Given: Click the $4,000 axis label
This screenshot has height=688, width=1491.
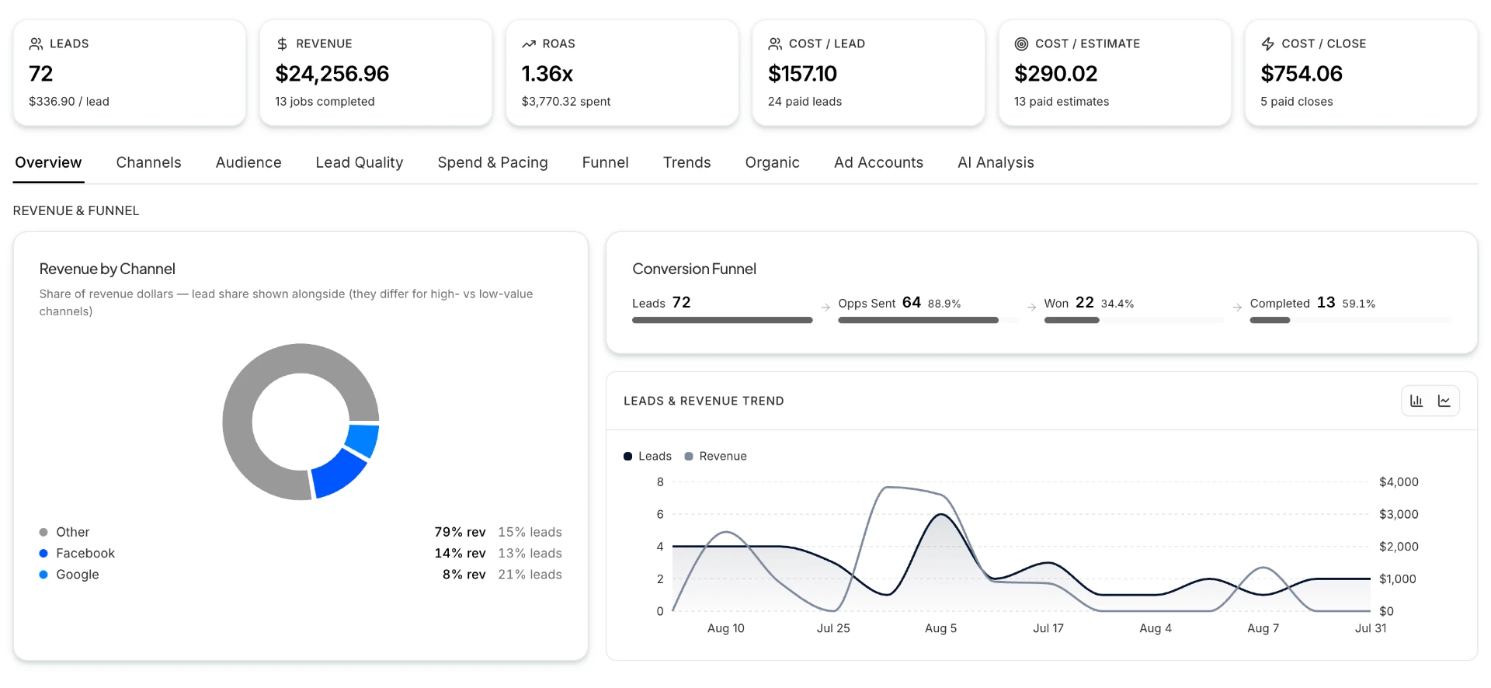Looking at the screenshot, I should 1399,482.
